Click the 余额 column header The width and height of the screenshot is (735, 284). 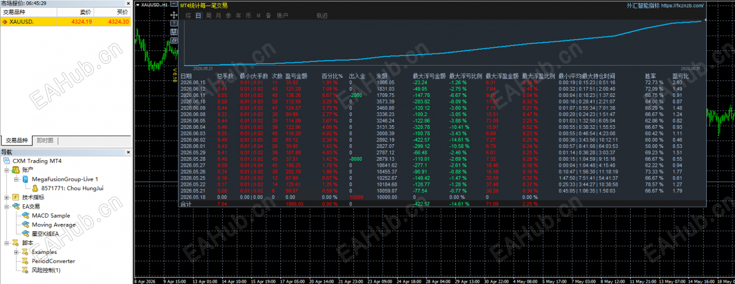coord(382,75)
